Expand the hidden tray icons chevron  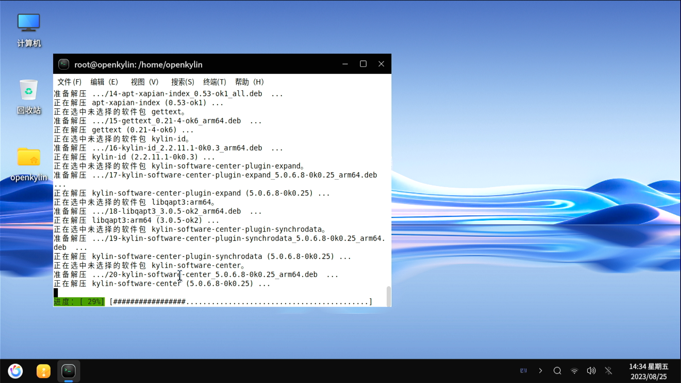pyautogui.click(x=541, y=371)
